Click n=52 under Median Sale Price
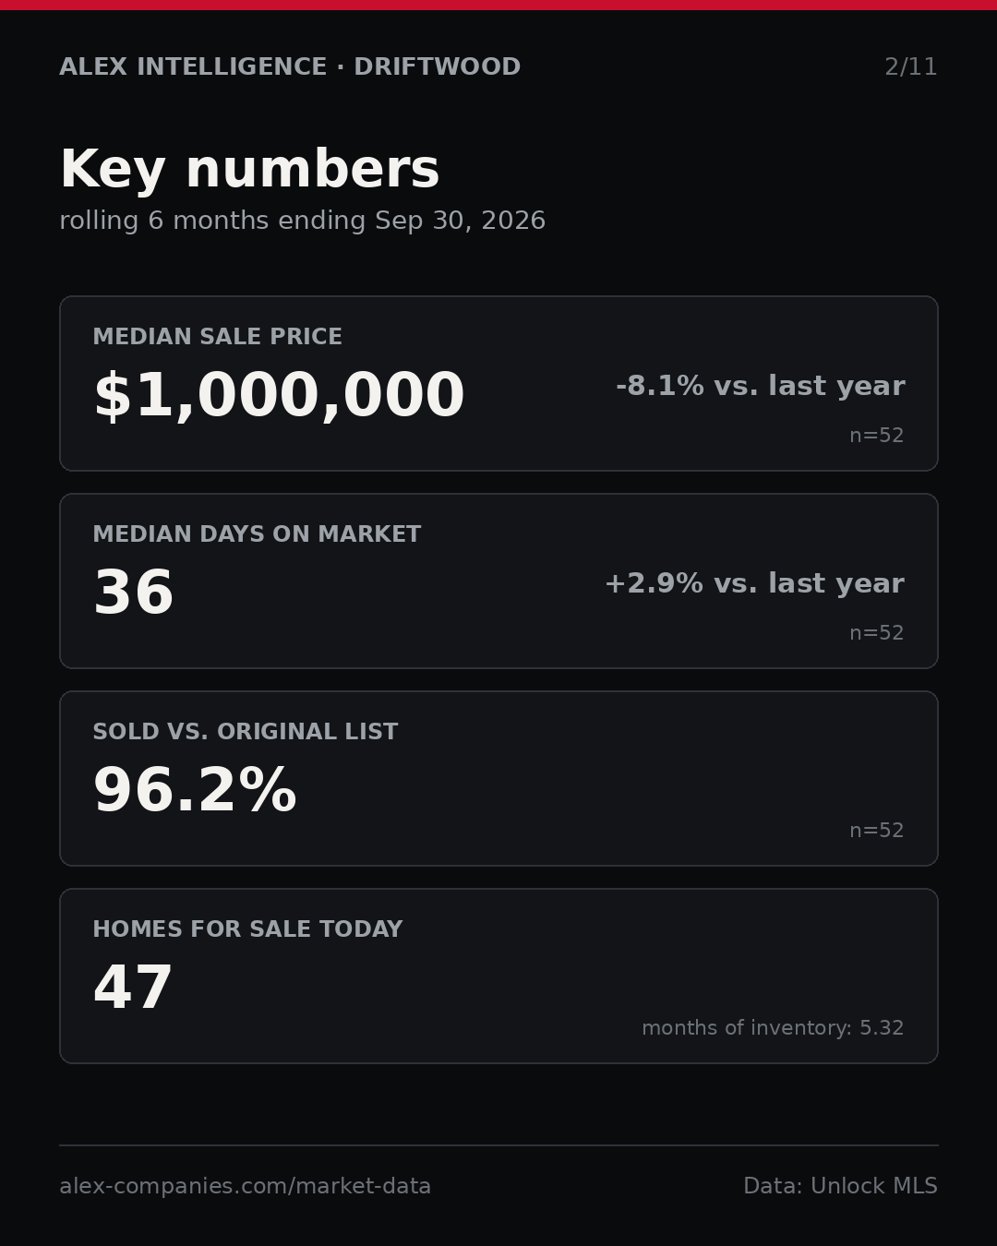The image size is (997, 1246). [x=877, y=436]
